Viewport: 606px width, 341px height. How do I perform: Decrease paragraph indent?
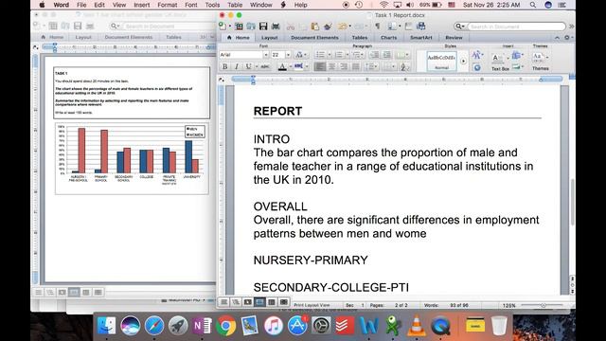(375, 55)
